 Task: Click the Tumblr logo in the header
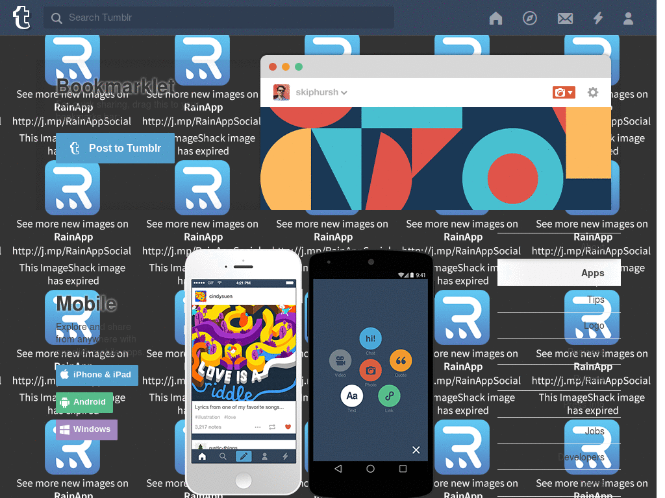click(x=21, y=18)
